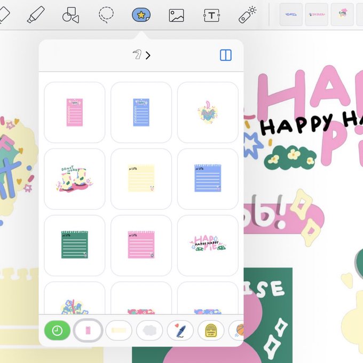Pick the third recent sticker in toolbar
The height and width of the screenshot is (363, 363).
tap(342, 14)
